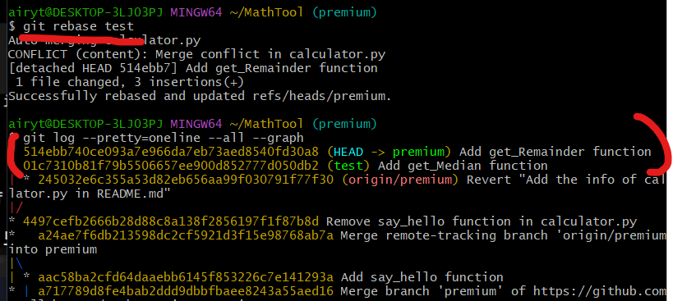Click the 'Add get_Median function' commit message
This screenshot has height=301, width=673.
click(463, 166)
